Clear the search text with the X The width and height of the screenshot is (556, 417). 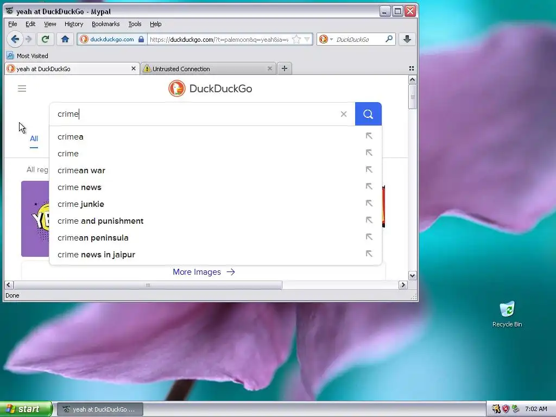pyautogui.click(x=344, y=114)
